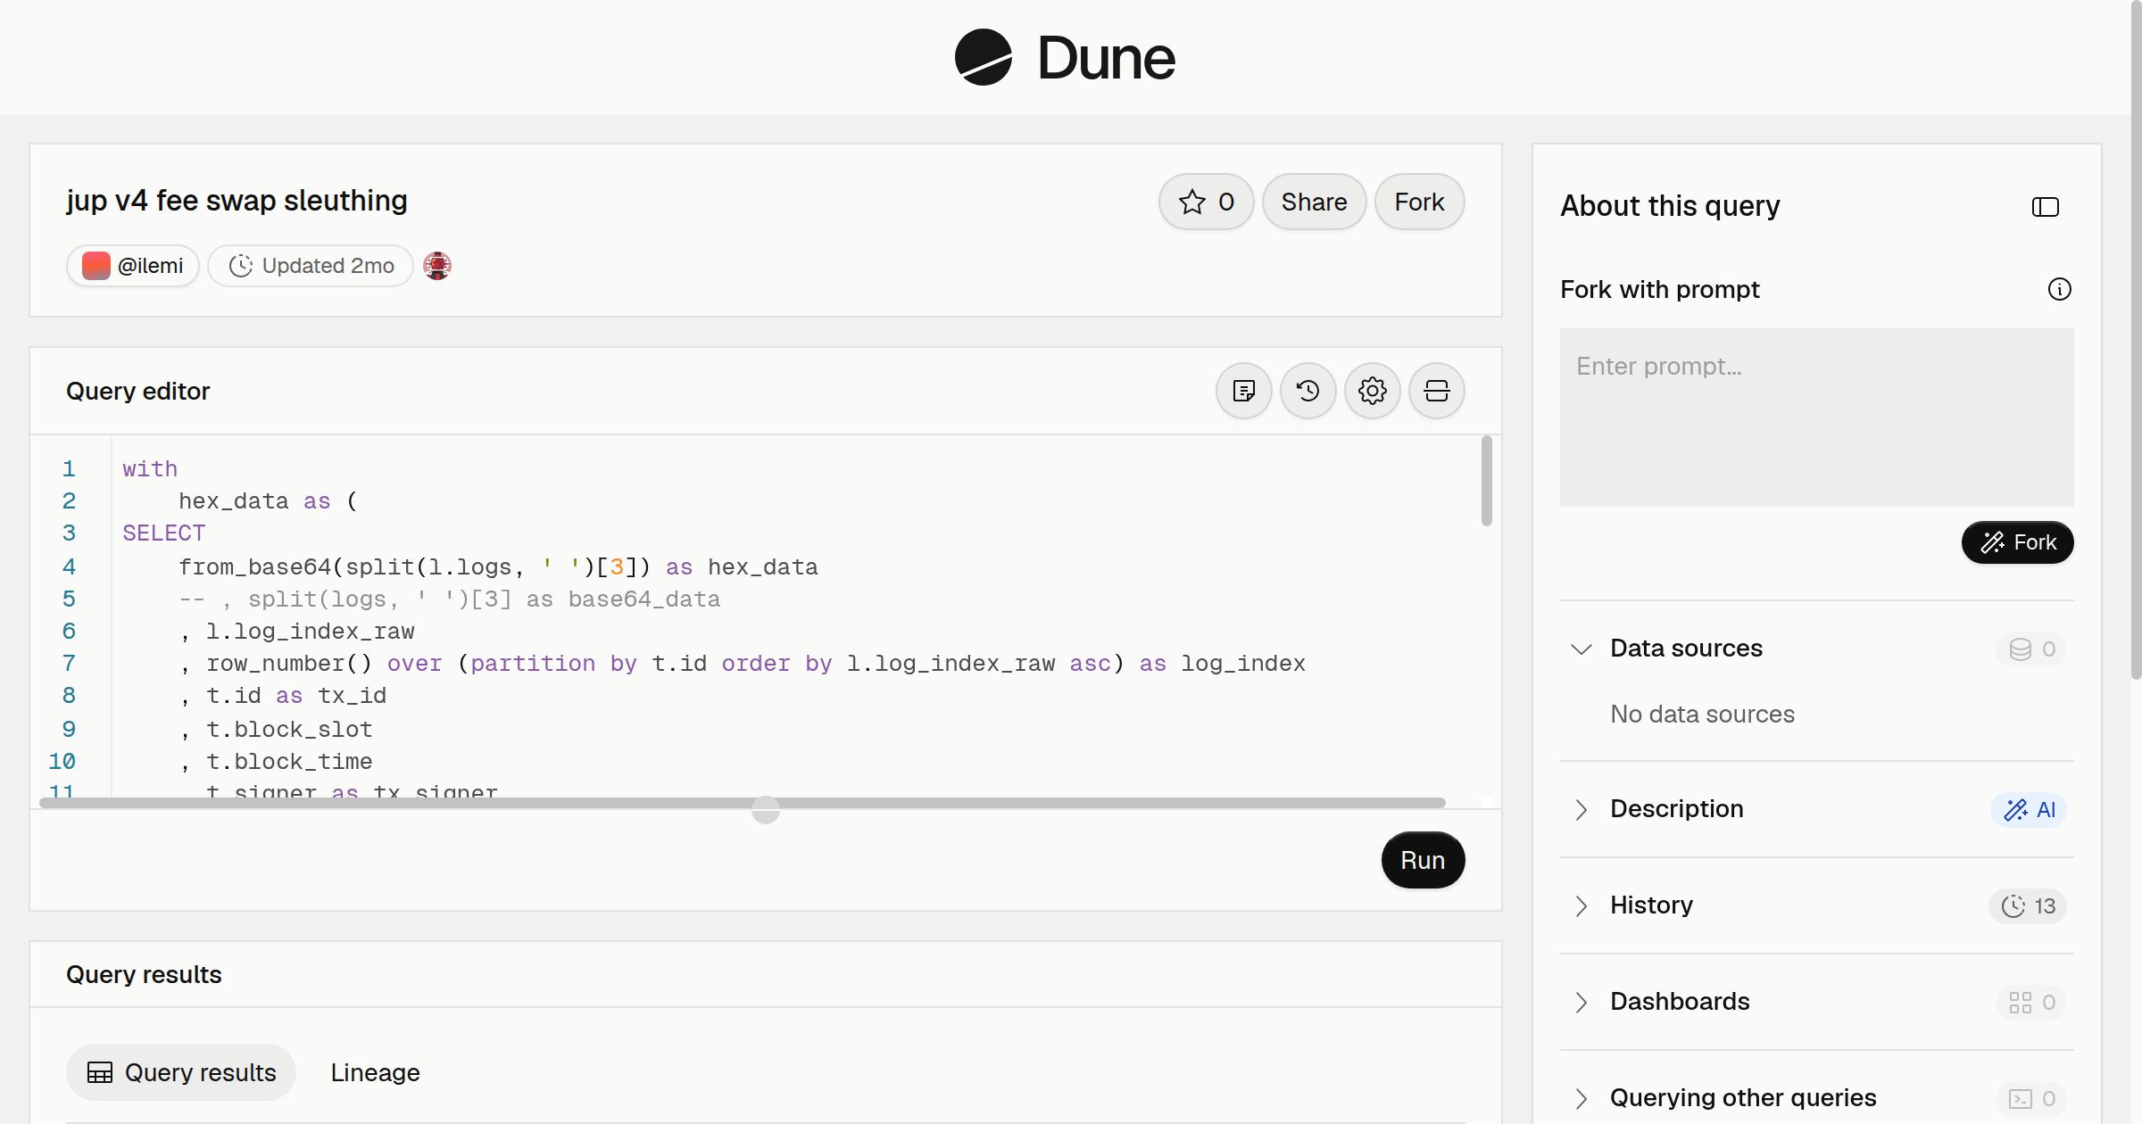2142x1124 pixels.
Task: Expand the History section
Action: [1581, 905]
